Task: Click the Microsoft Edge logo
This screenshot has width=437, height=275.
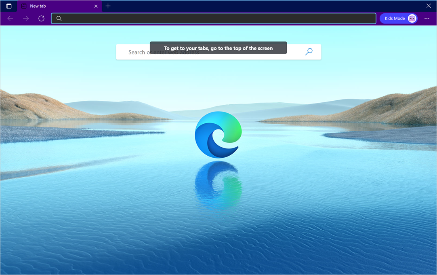Action: (218, 134)
